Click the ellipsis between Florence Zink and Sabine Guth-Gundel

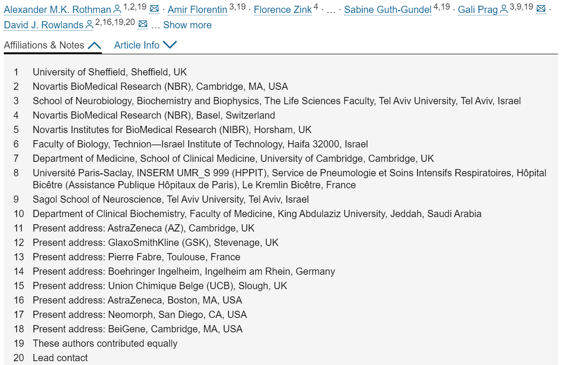(331, 11)
